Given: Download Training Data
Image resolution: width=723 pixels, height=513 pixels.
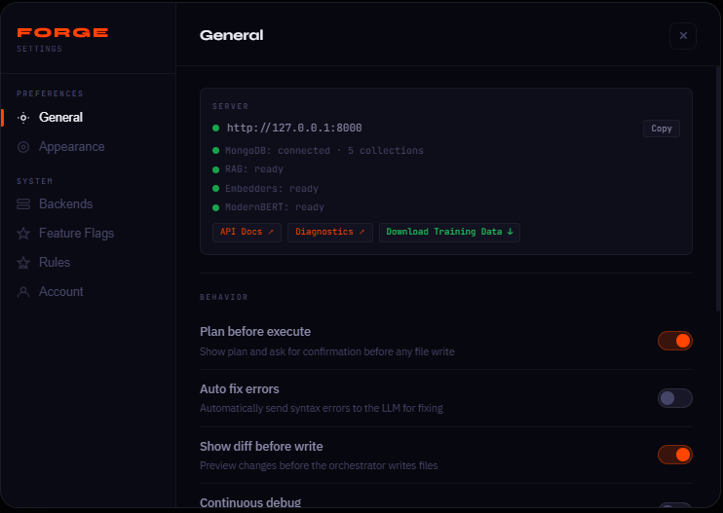Looking at the screenshot, I should [449, 232].
